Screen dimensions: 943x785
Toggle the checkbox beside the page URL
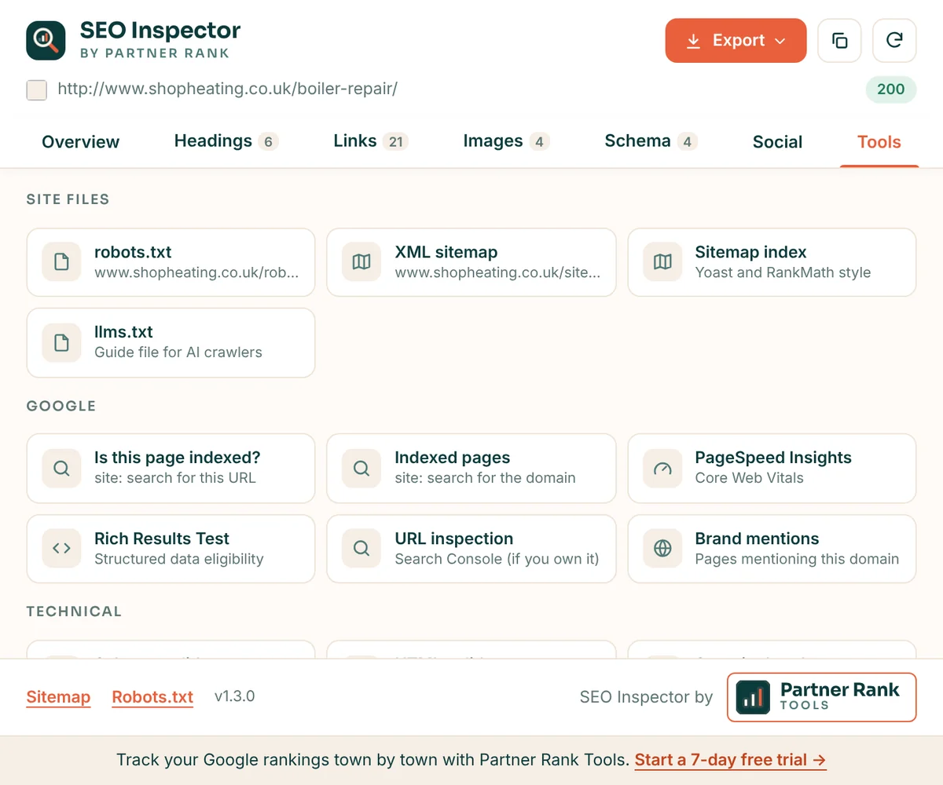pyautogui.click(x=36, y=89)
